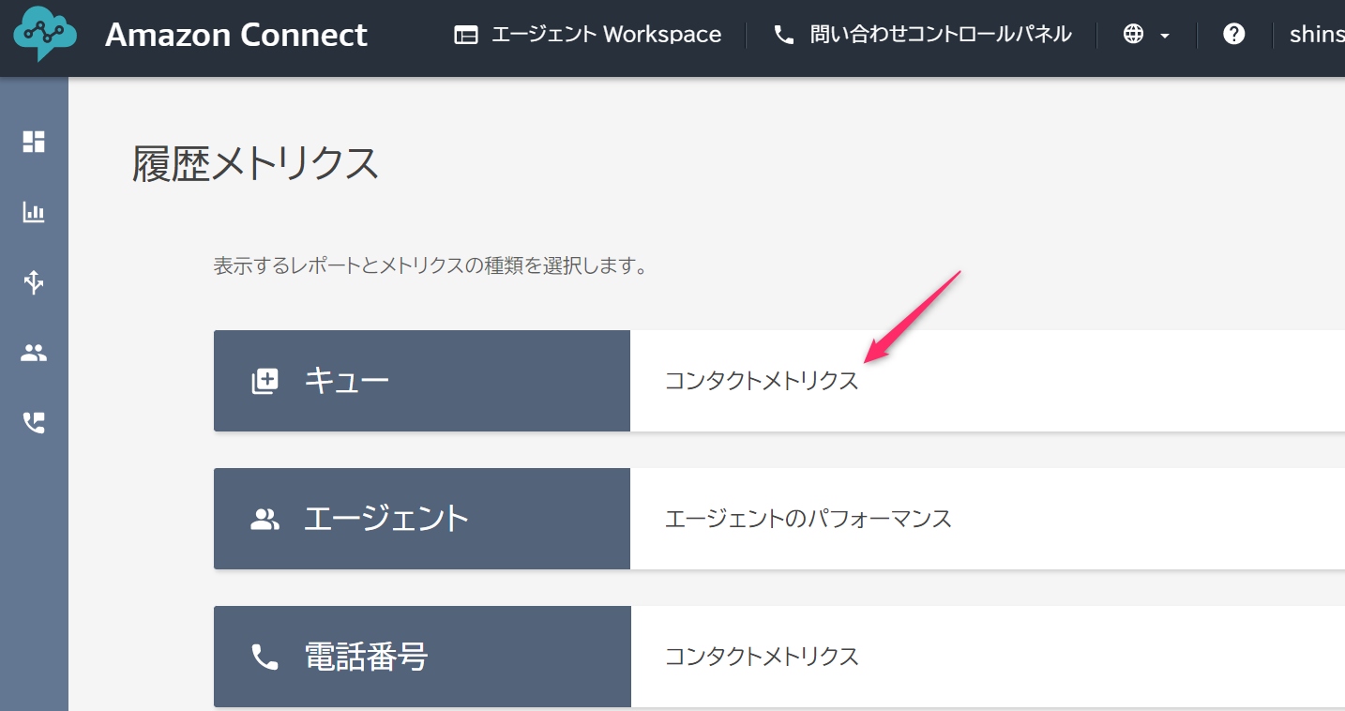This screenshot has width=1345, height=711.
Task: Click the 電話番号 category header
Action: click(422, 657)
